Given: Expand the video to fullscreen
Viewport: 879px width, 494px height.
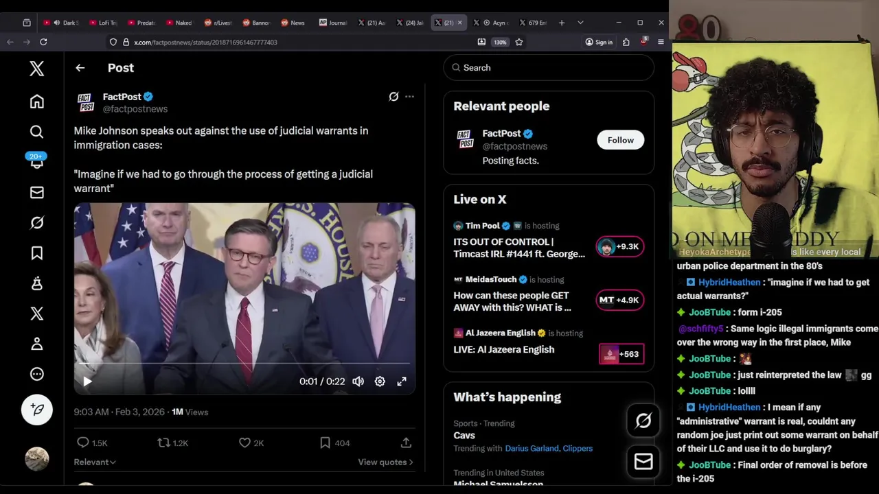Looking at the screenshot, I should click(x=402, y=381).
